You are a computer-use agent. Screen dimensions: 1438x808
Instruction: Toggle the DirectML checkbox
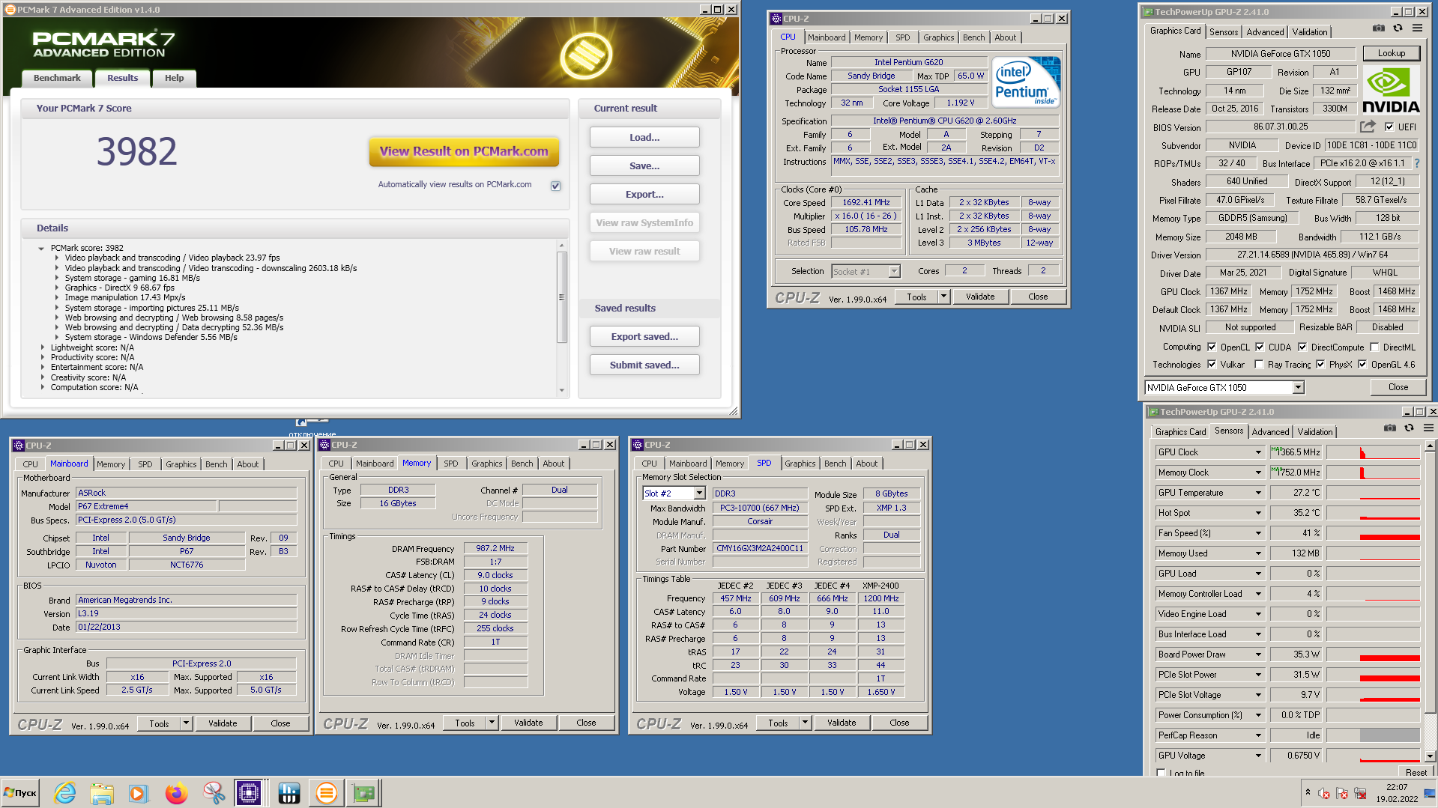[x=1374, y=347]
